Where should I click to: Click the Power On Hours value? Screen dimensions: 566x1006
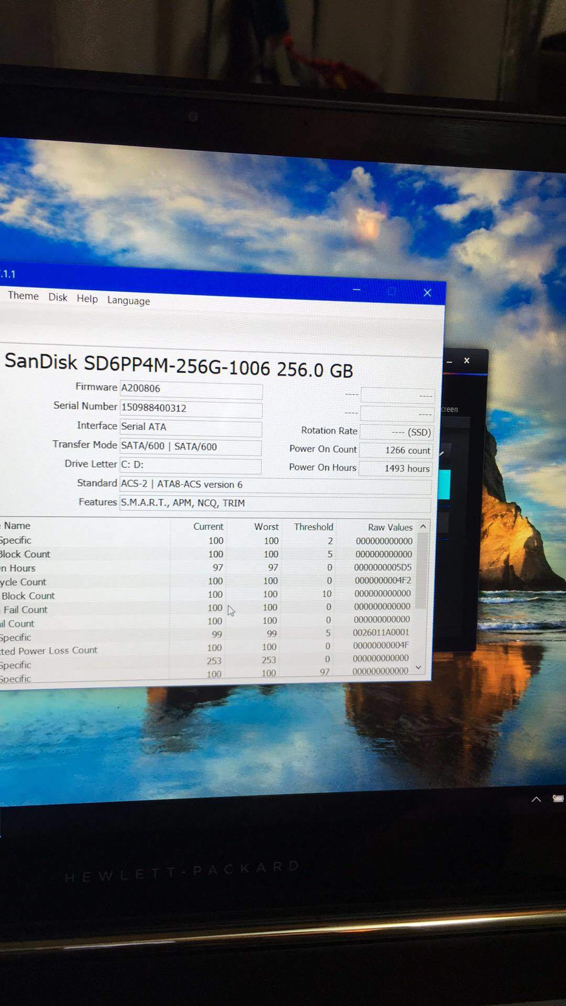(396, 468)
